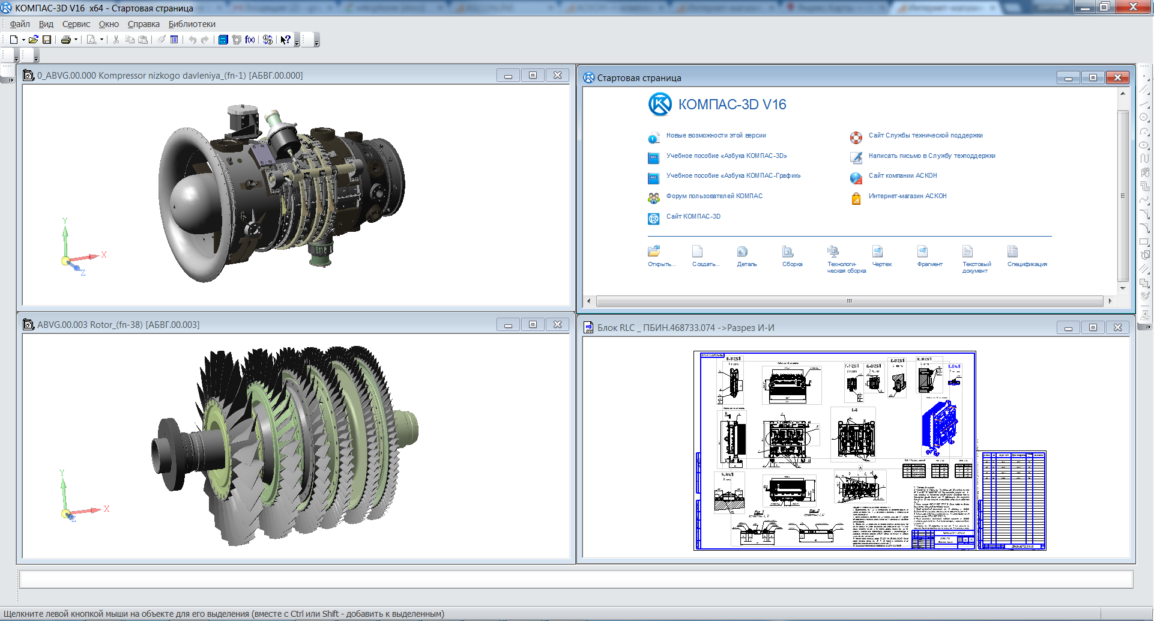Open link Форум пользователей КОМПАС
This screenshot has height=621, width=1154.
point(714,196)
